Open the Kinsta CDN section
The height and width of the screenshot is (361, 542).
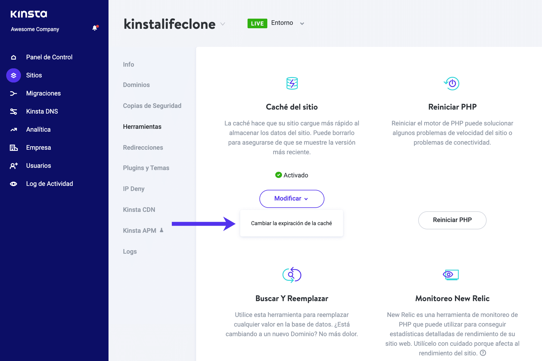(139, 210)
